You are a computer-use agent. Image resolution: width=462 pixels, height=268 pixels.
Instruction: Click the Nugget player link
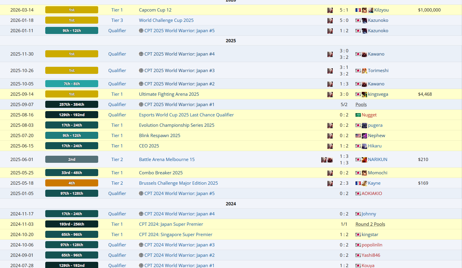pos(369,115)
